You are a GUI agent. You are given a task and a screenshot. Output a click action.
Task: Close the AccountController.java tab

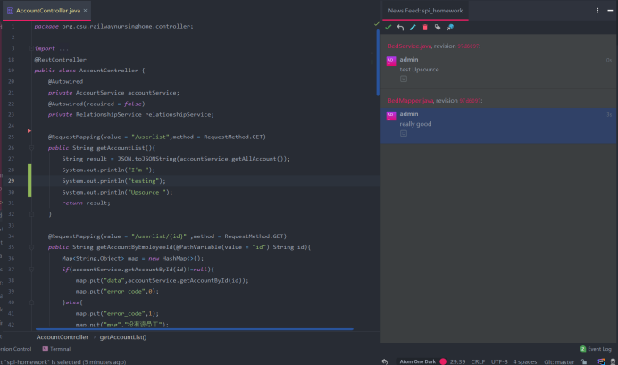[85, 11]
